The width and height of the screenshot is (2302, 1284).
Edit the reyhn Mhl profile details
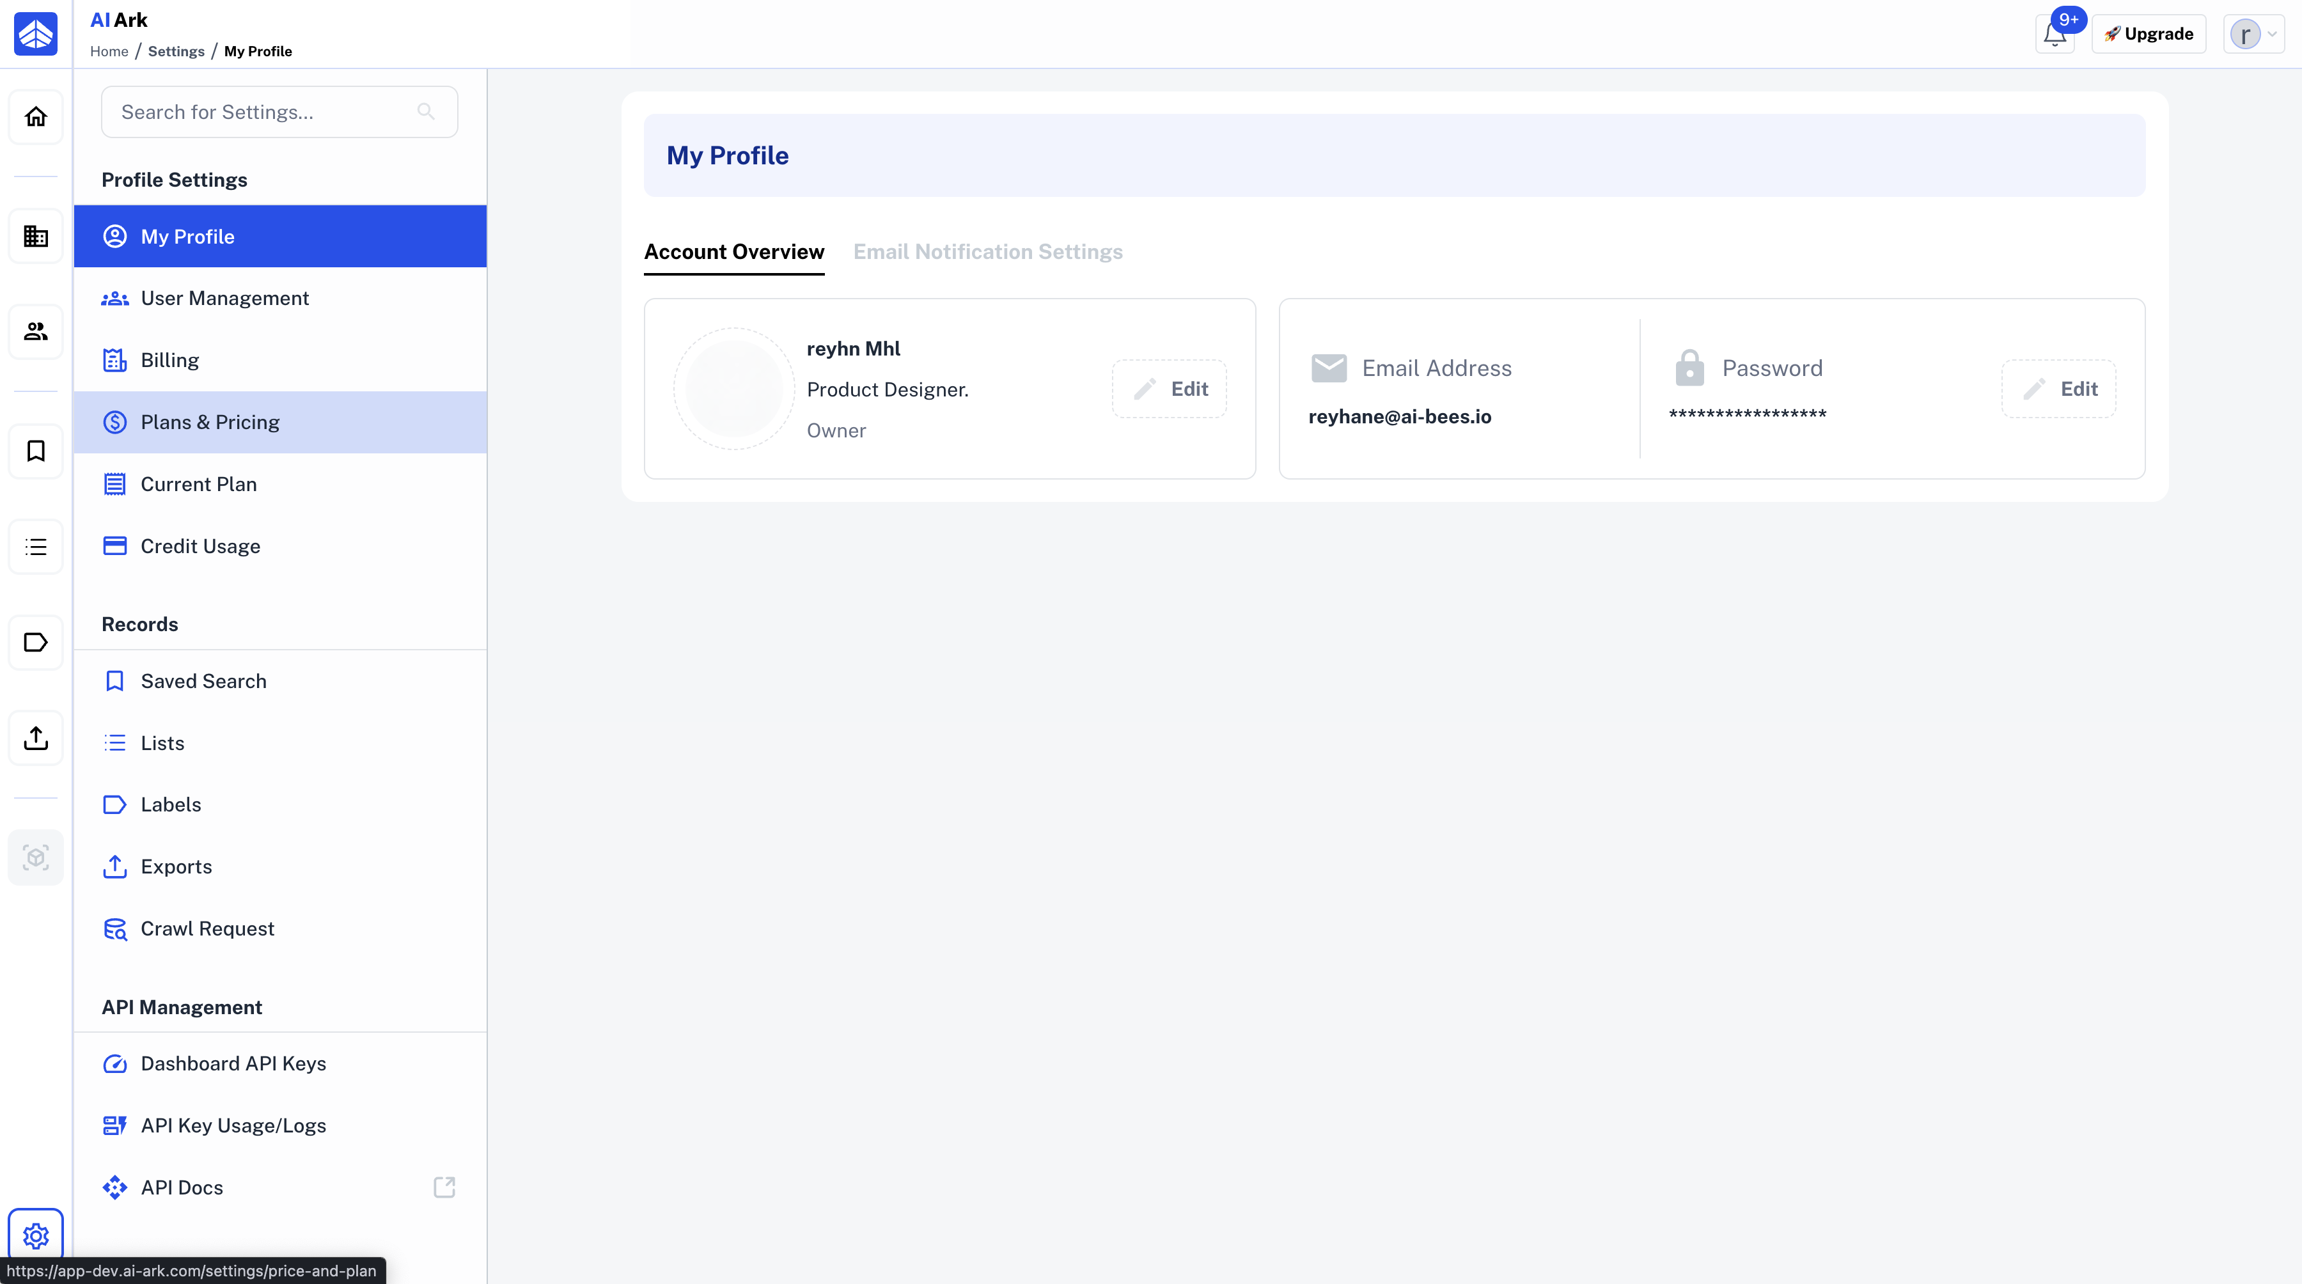click(x=1169, y=389)
